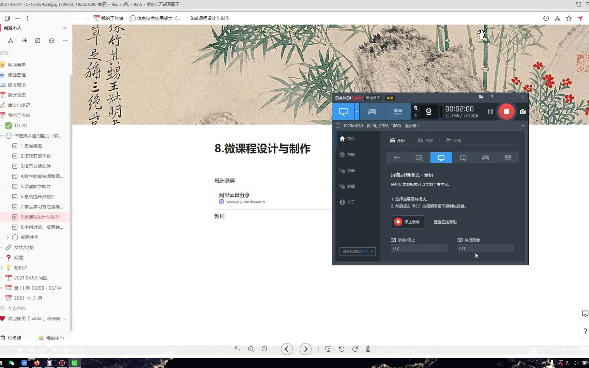Screen dimensions: 589x368
Task: Open the 垃圾桶 trash
Action: (x=11, y=338)
